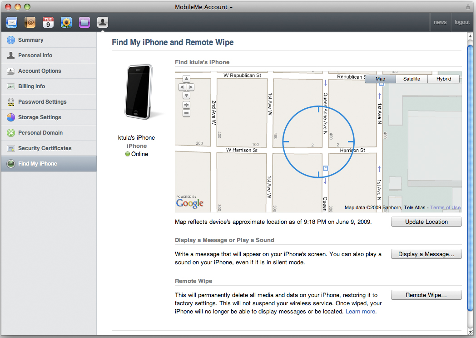
Task: Click the 'ktula's iPhone' device name
Action: click(136, 138)
